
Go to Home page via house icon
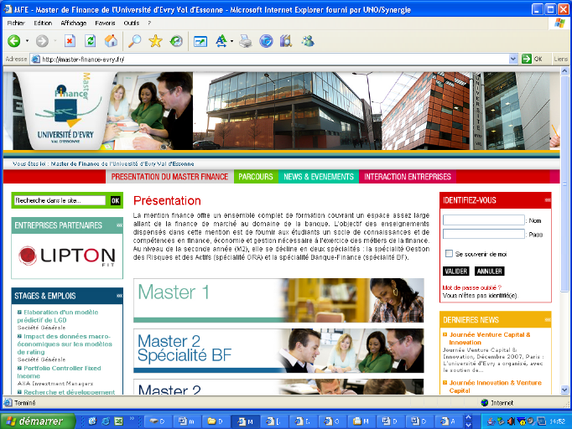[111, 41]
